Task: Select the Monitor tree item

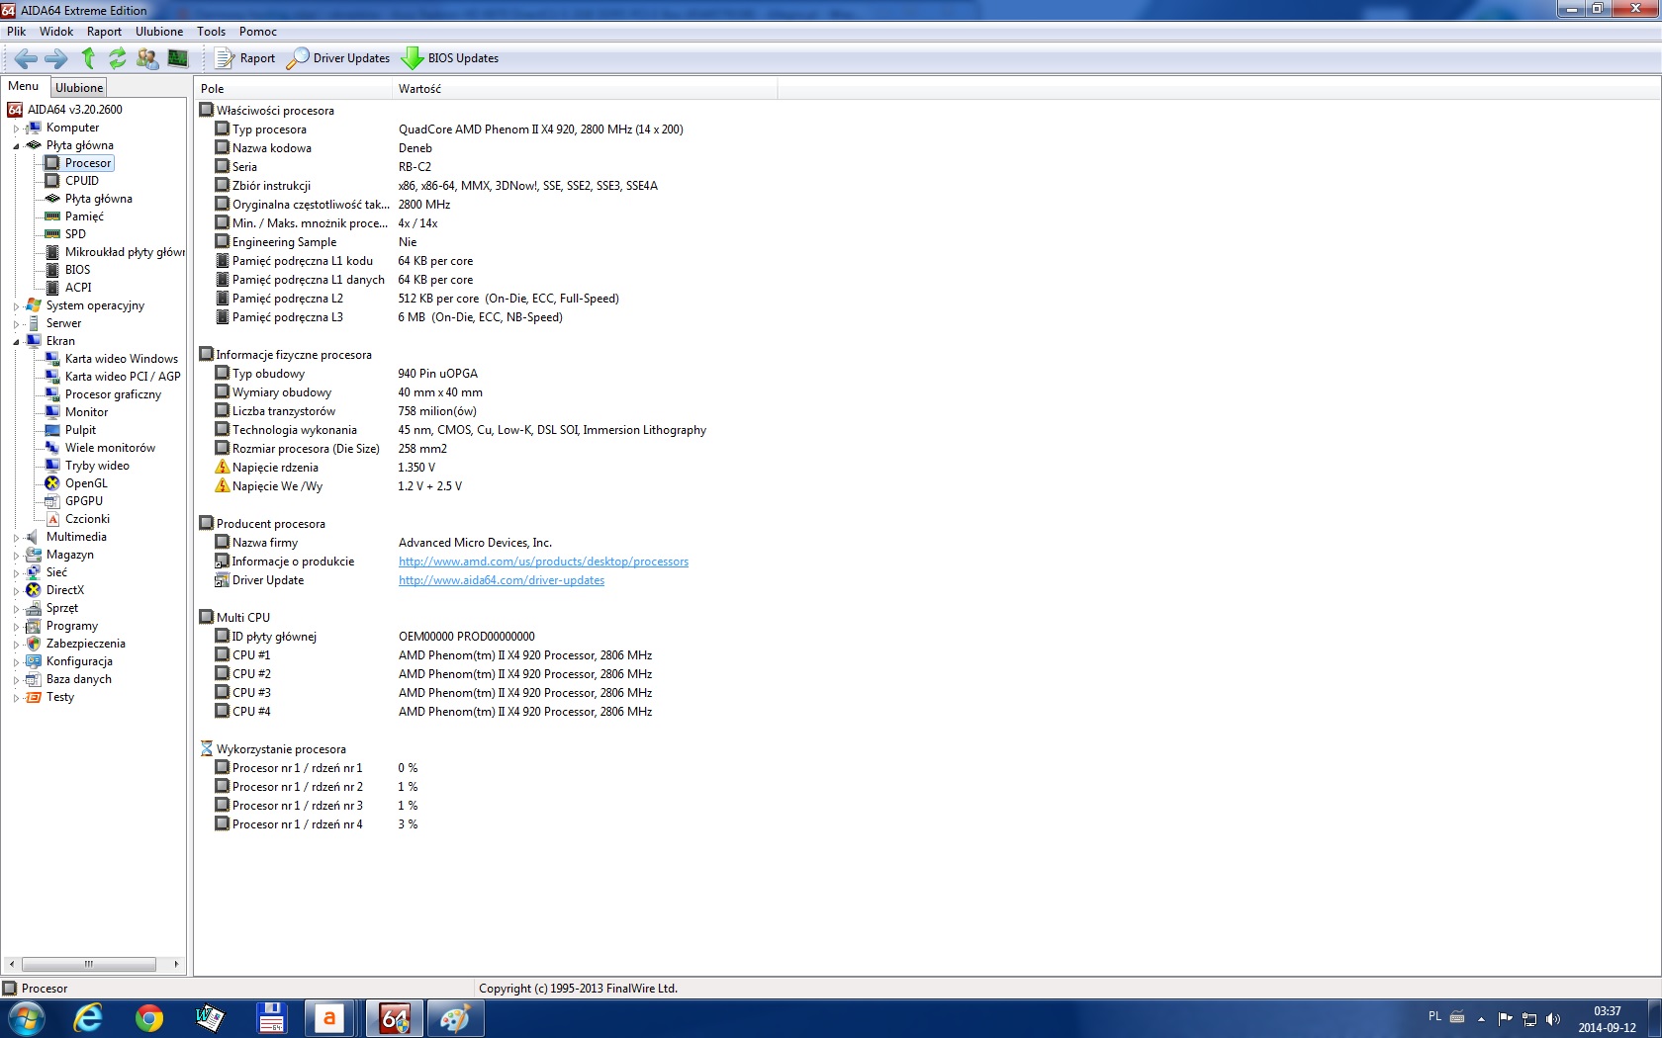Action: pos(86,412)
